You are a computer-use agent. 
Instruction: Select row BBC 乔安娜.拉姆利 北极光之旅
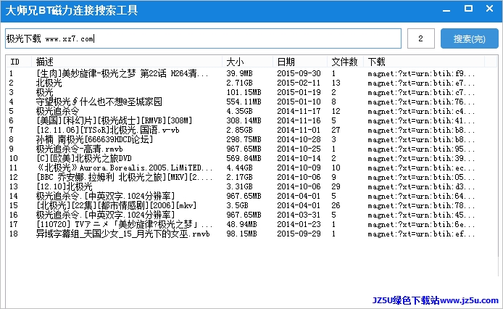pyautogui.click(x=251, y=177)
